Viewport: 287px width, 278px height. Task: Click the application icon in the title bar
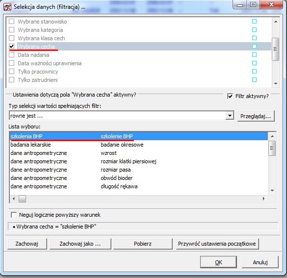(x=7, y=7)
